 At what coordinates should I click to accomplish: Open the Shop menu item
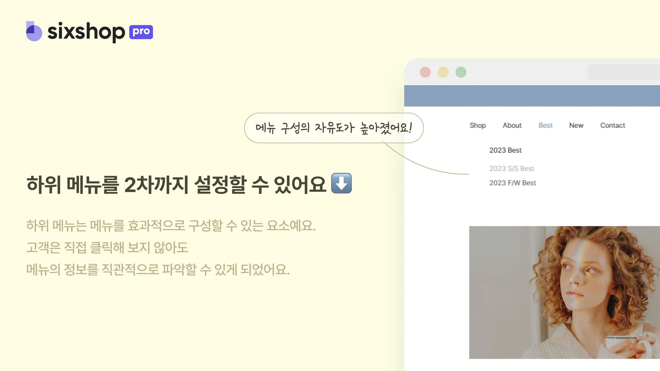click(x=478, y=125)
